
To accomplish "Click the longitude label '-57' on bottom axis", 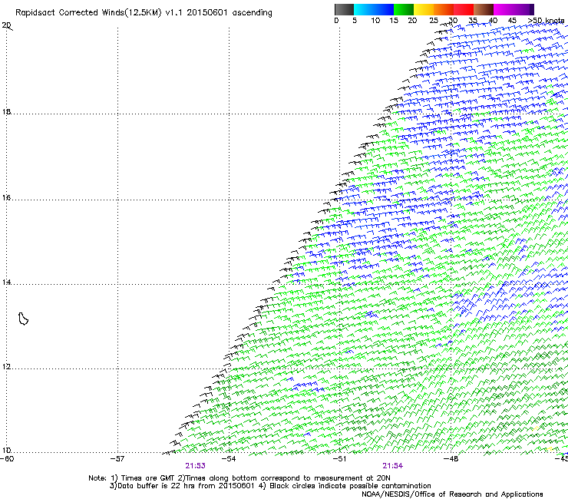I will (117, 459).
